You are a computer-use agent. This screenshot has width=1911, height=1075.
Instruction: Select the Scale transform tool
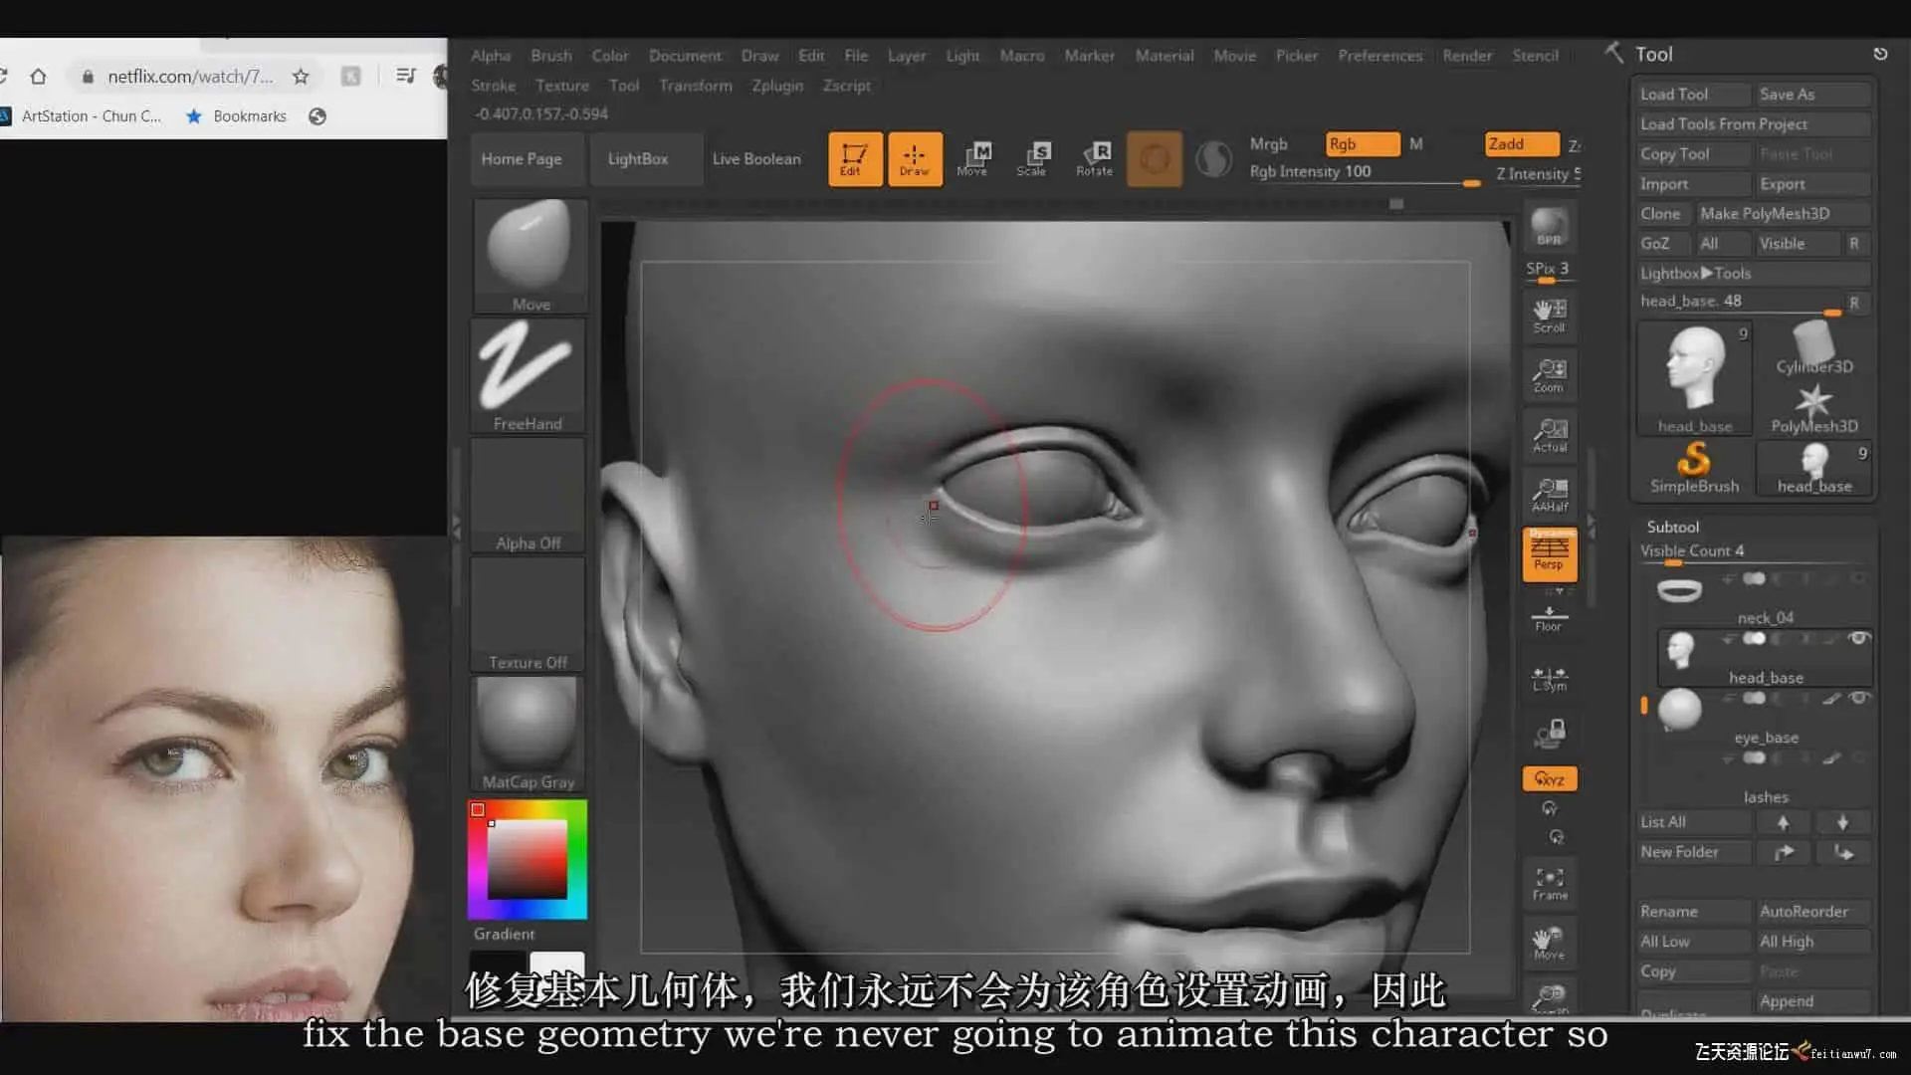pos(1032,158)
